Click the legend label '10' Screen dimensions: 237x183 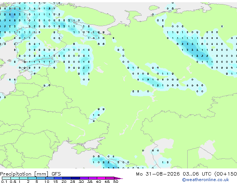(47, 182)
